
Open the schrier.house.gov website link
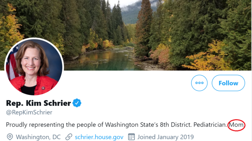99,137
